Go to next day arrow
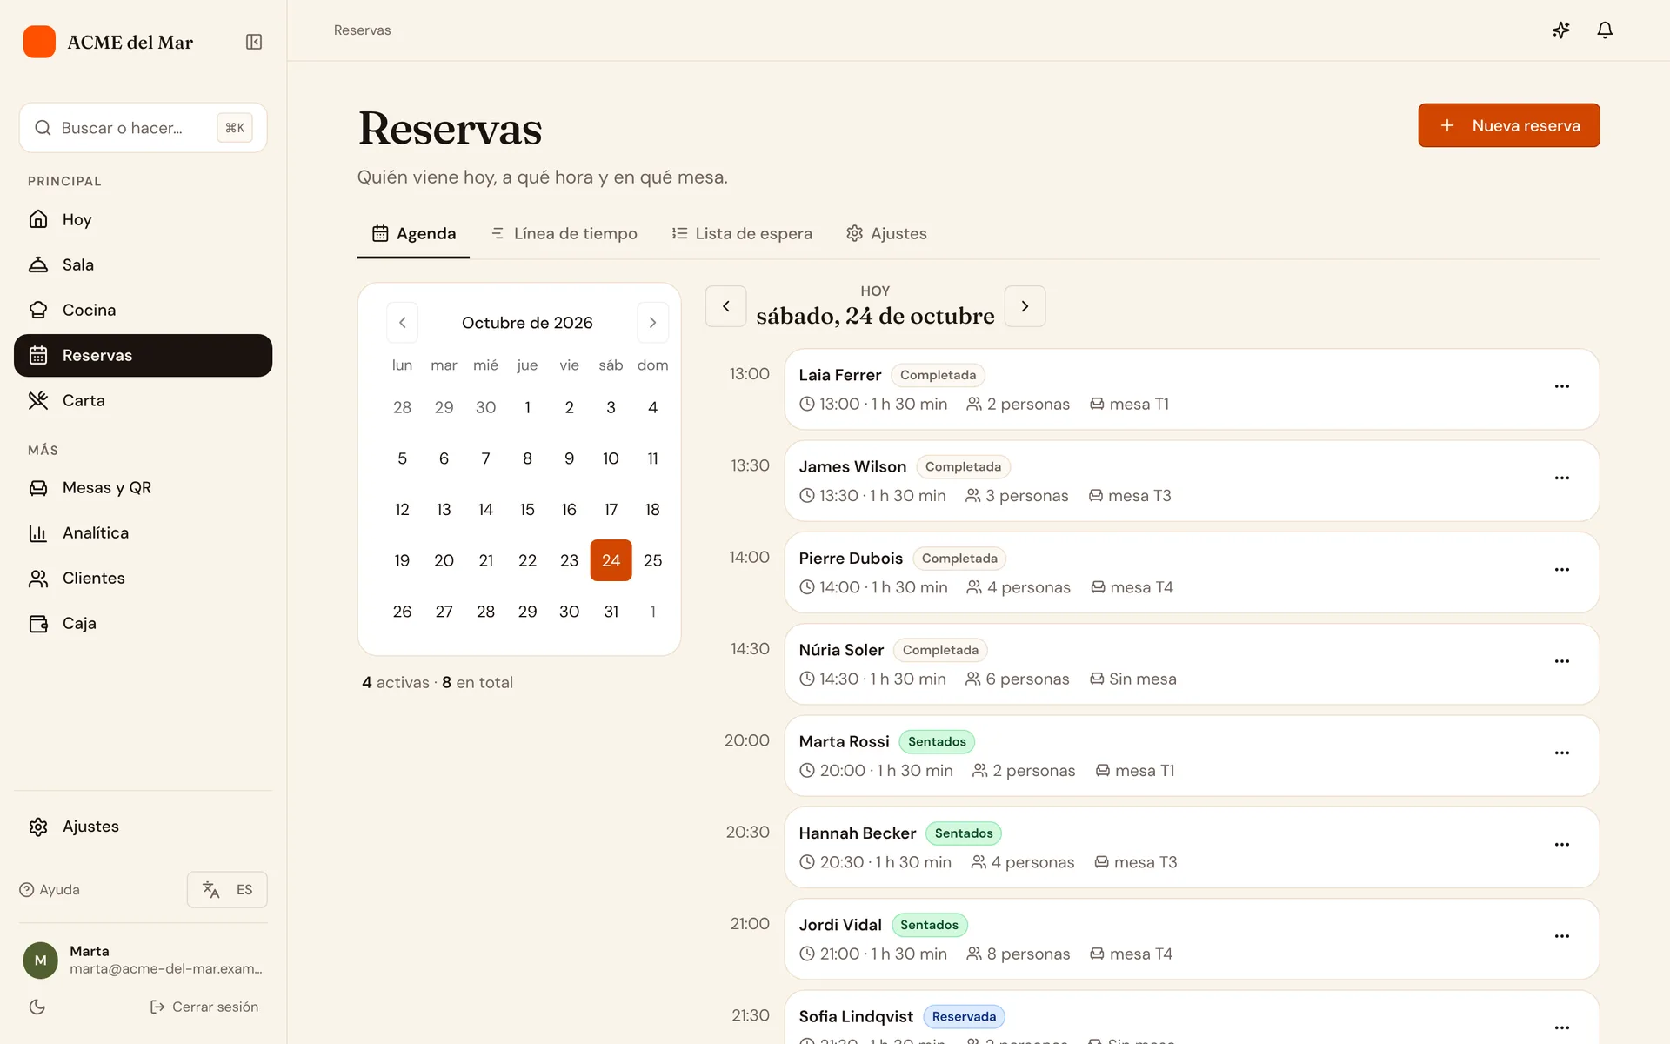 [1025, 306]
